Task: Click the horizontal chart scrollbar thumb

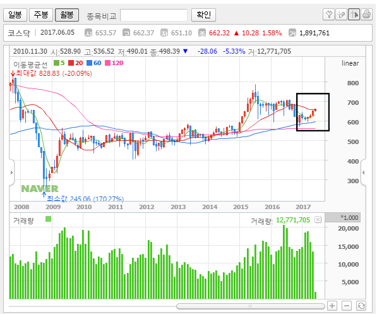Action: click(251, 306)
